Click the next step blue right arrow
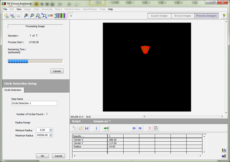This screenshot has width=230, height=162. point(140,128)
